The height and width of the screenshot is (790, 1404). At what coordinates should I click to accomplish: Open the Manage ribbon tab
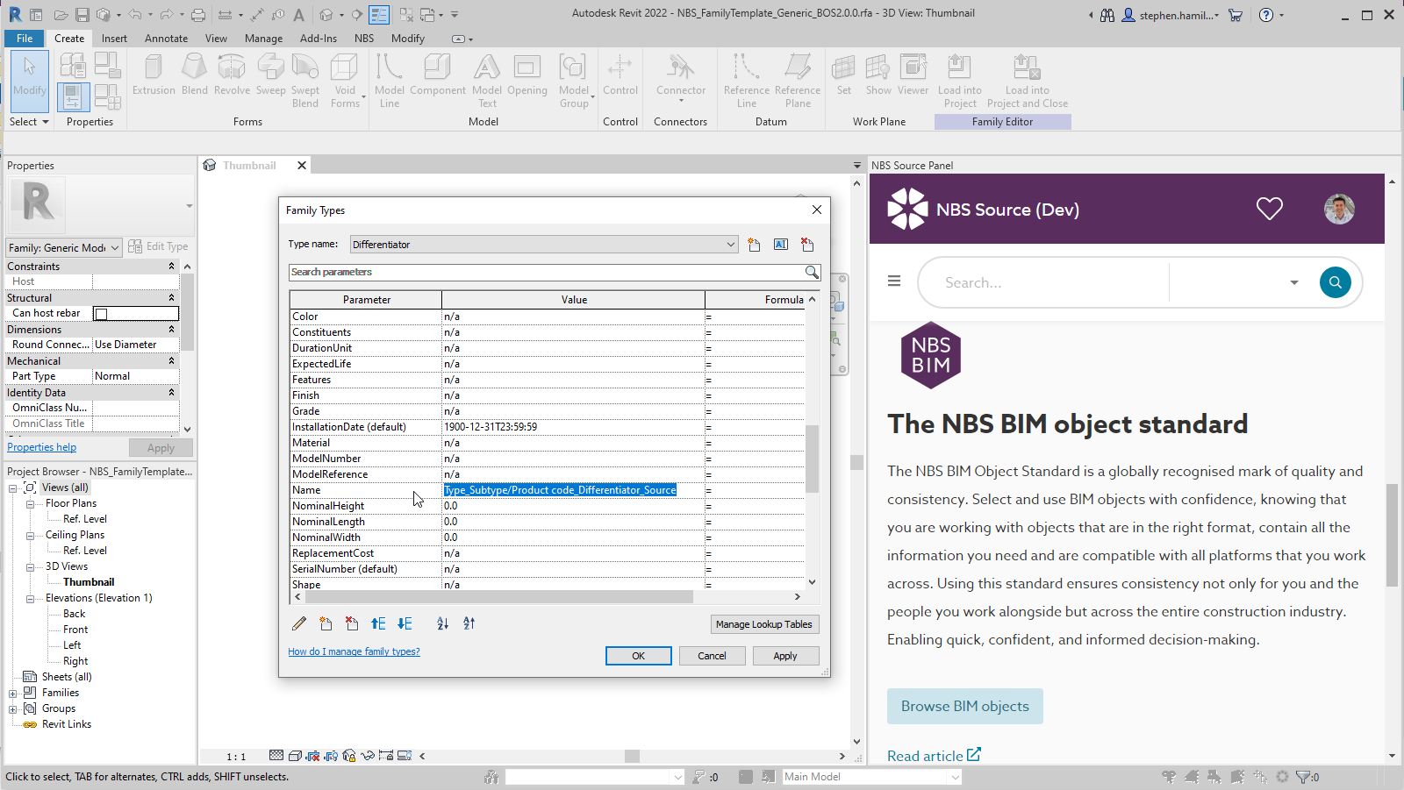263,39
